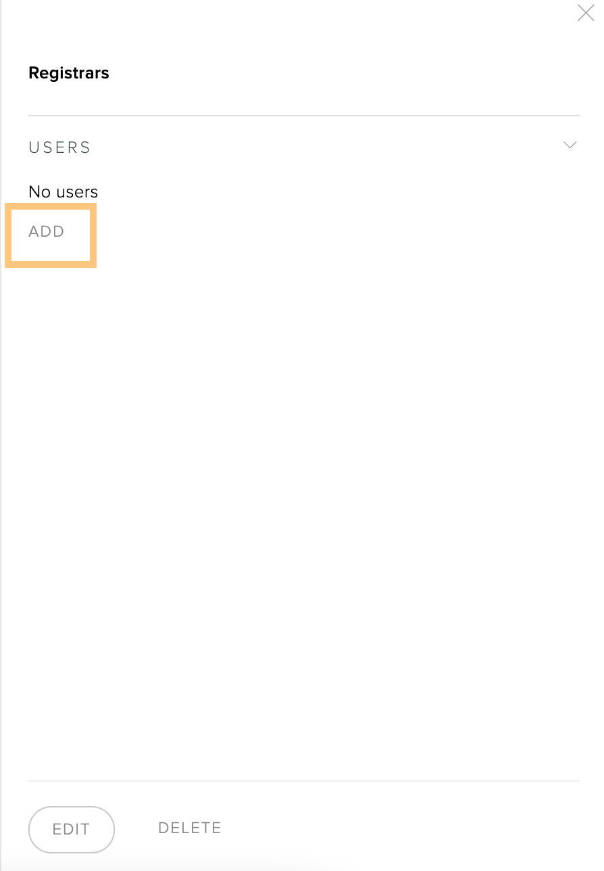Screen dimensions: 604x871
Task: Click the No users placeholder text
Action: (64, 192)
